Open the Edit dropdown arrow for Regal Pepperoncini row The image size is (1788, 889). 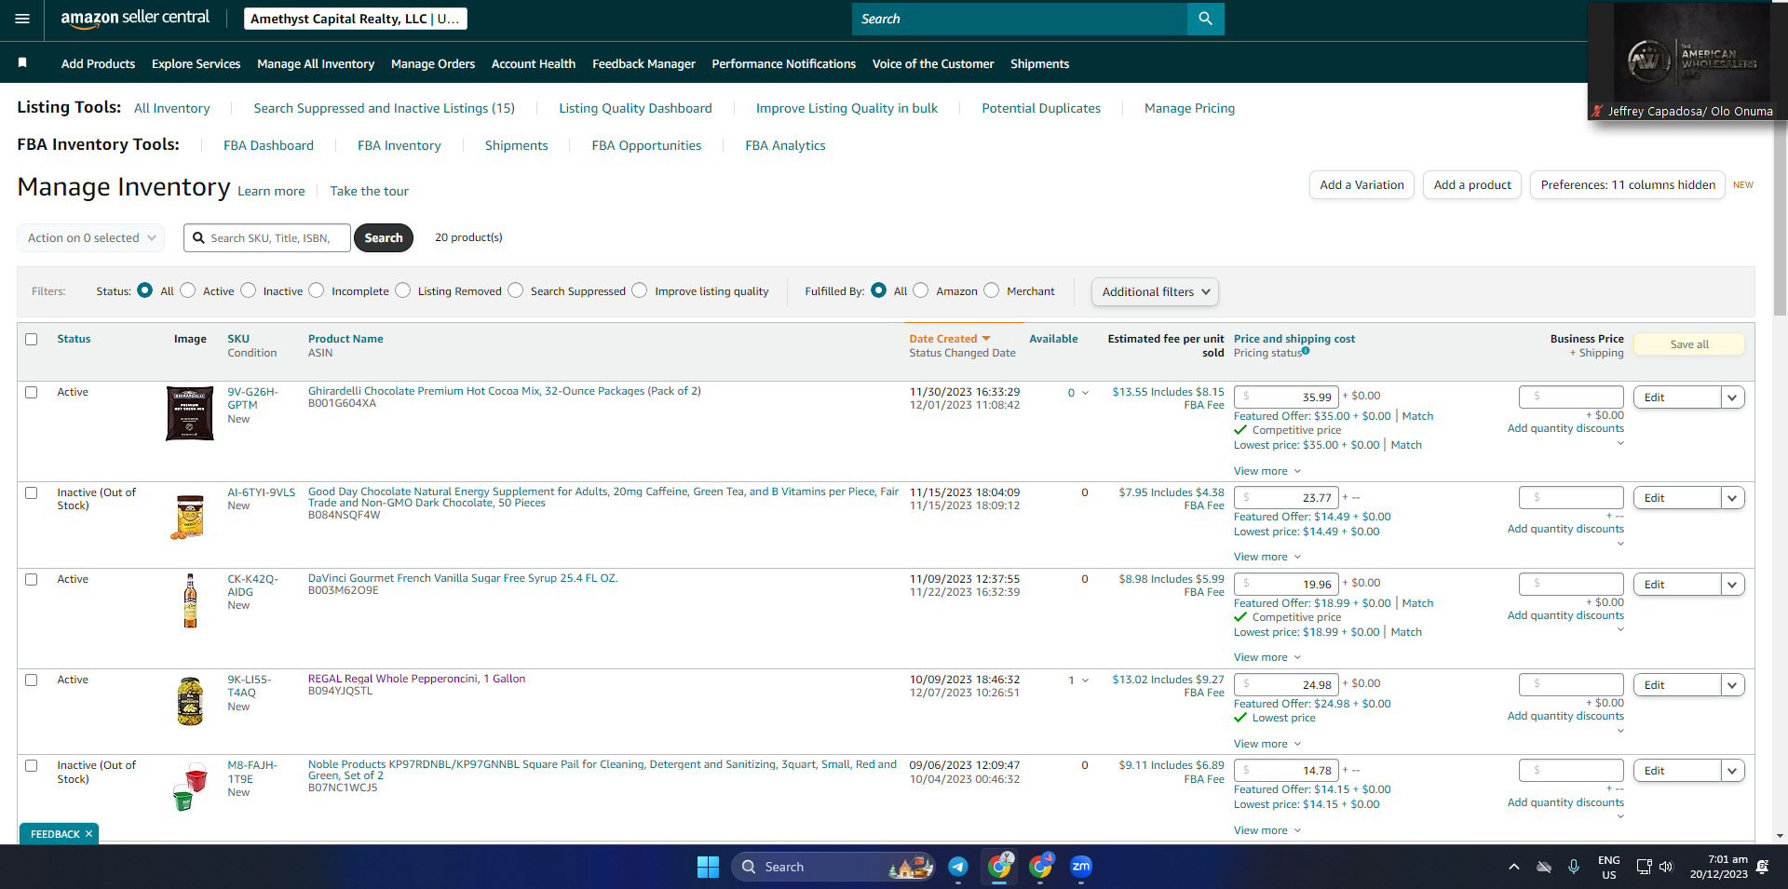coord(1732,685)
